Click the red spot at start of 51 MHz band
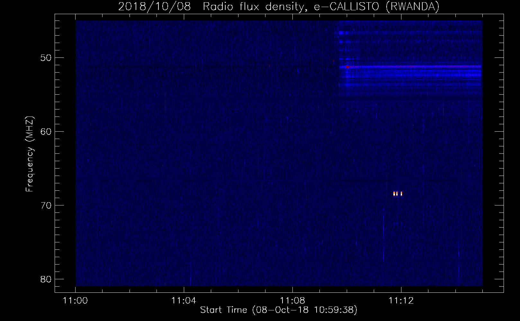 pos(347,67)
